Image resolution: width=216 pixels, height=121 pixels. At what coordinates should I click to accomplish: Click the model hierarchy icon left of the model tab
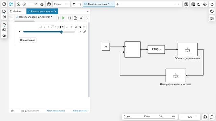tap(80, 4)
